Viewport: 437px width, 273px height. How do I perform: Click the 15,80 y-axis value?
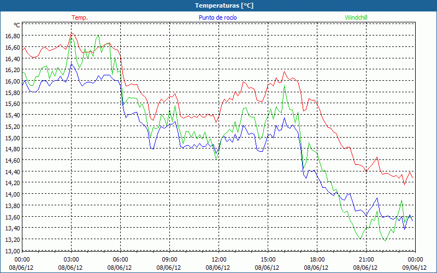[13, 92]
